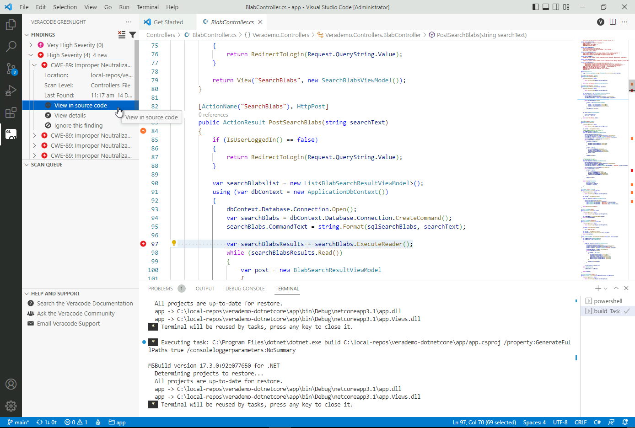635x428 pixels.
Task: Click the flame icon in status bar
Action: [98, 422]
